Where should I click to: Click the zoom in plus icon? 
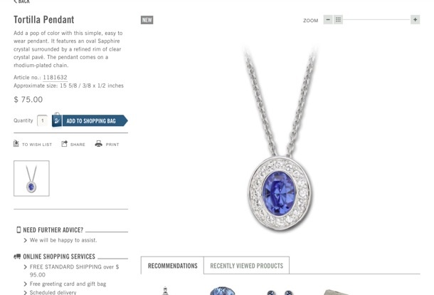pyautogui.click(x=416, y=20)
